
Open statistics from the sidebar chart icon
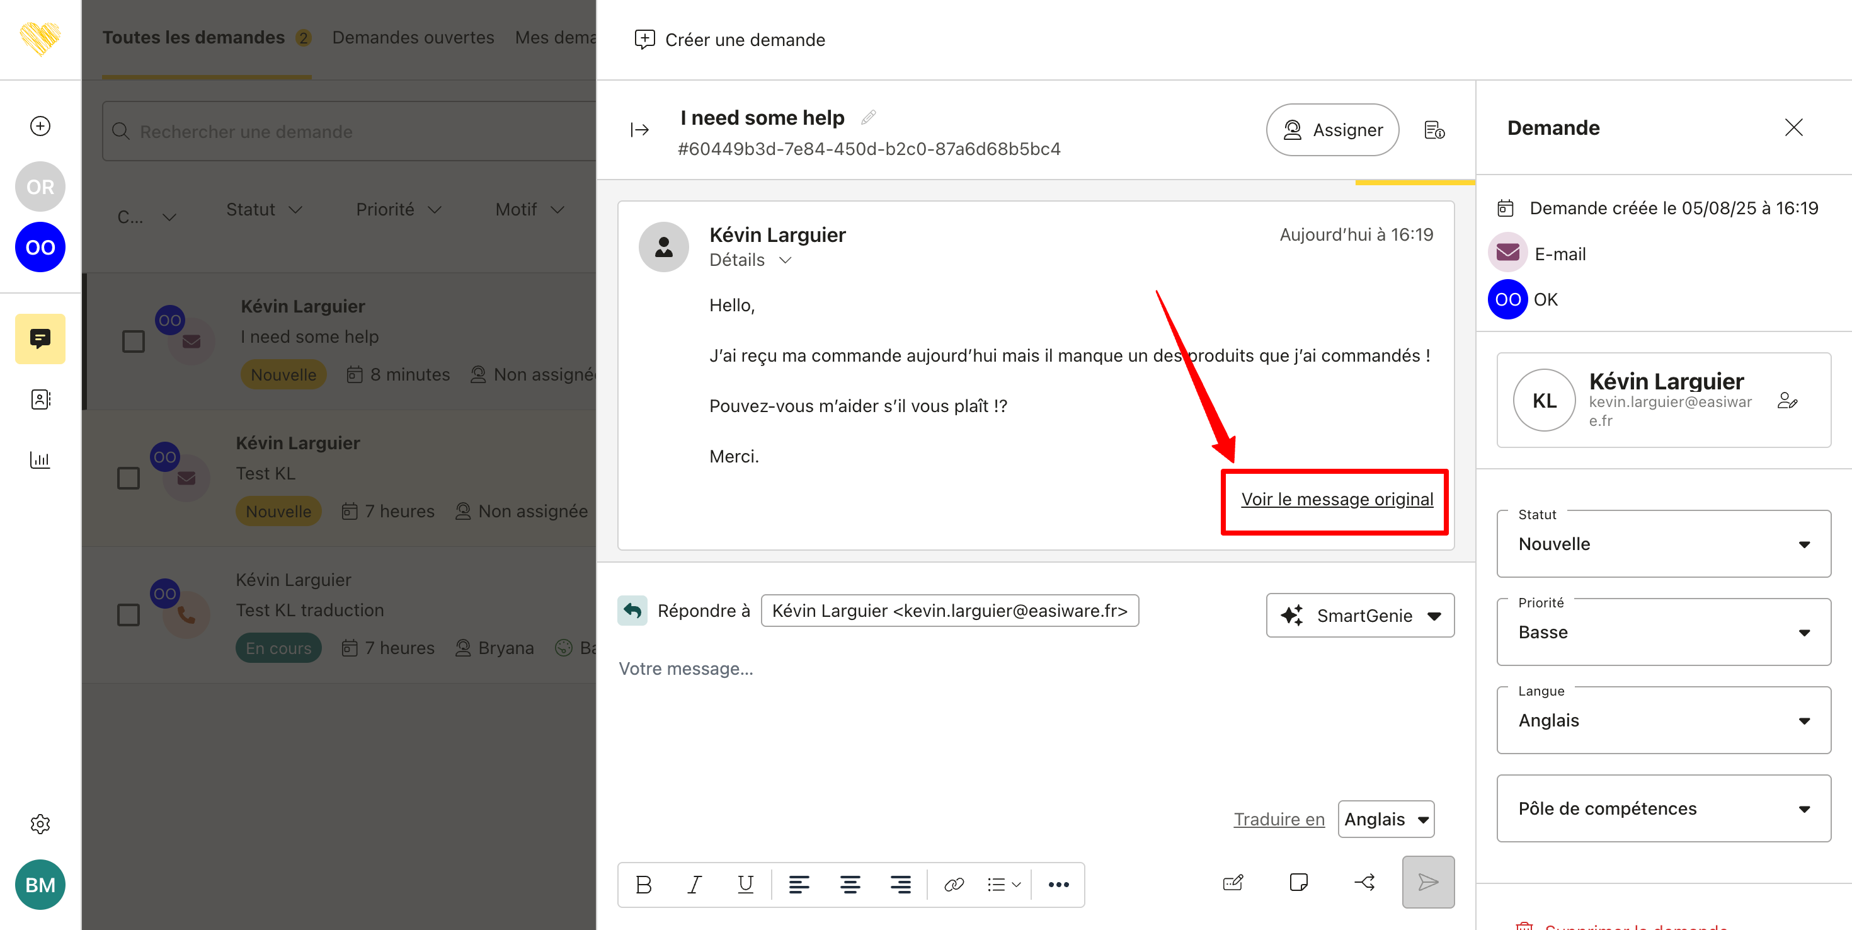click(40, 459)
